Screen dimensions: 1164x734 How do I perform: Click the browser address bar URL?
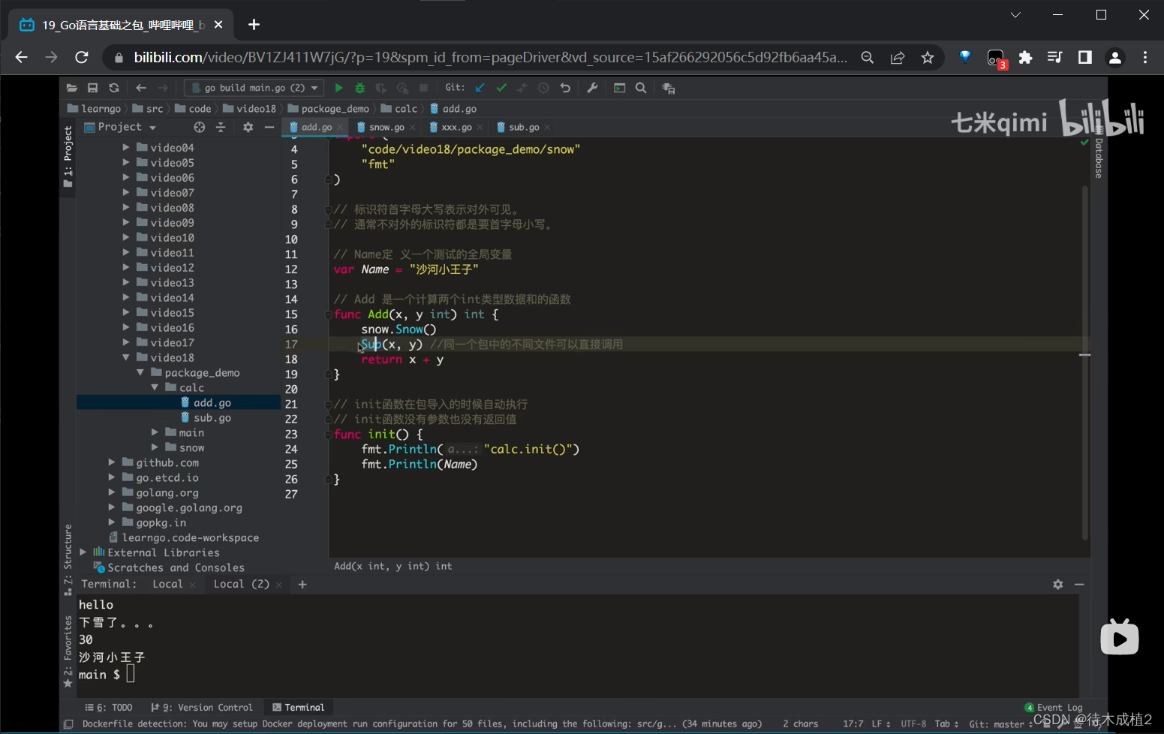pyautogui.click(x=491, y=58)
